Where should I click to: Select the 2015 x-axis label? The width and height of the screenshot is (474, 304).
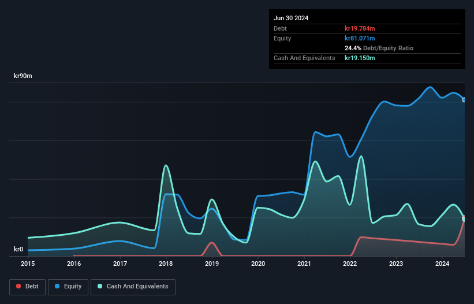click(x=28, y=264)
